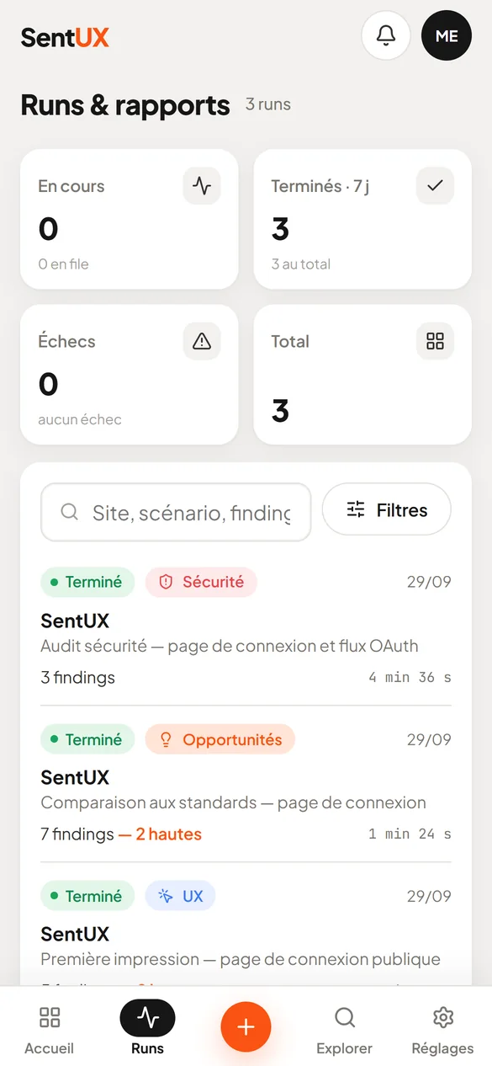
Task: Click the magnifier icon in search field
Action: (70, 512)
